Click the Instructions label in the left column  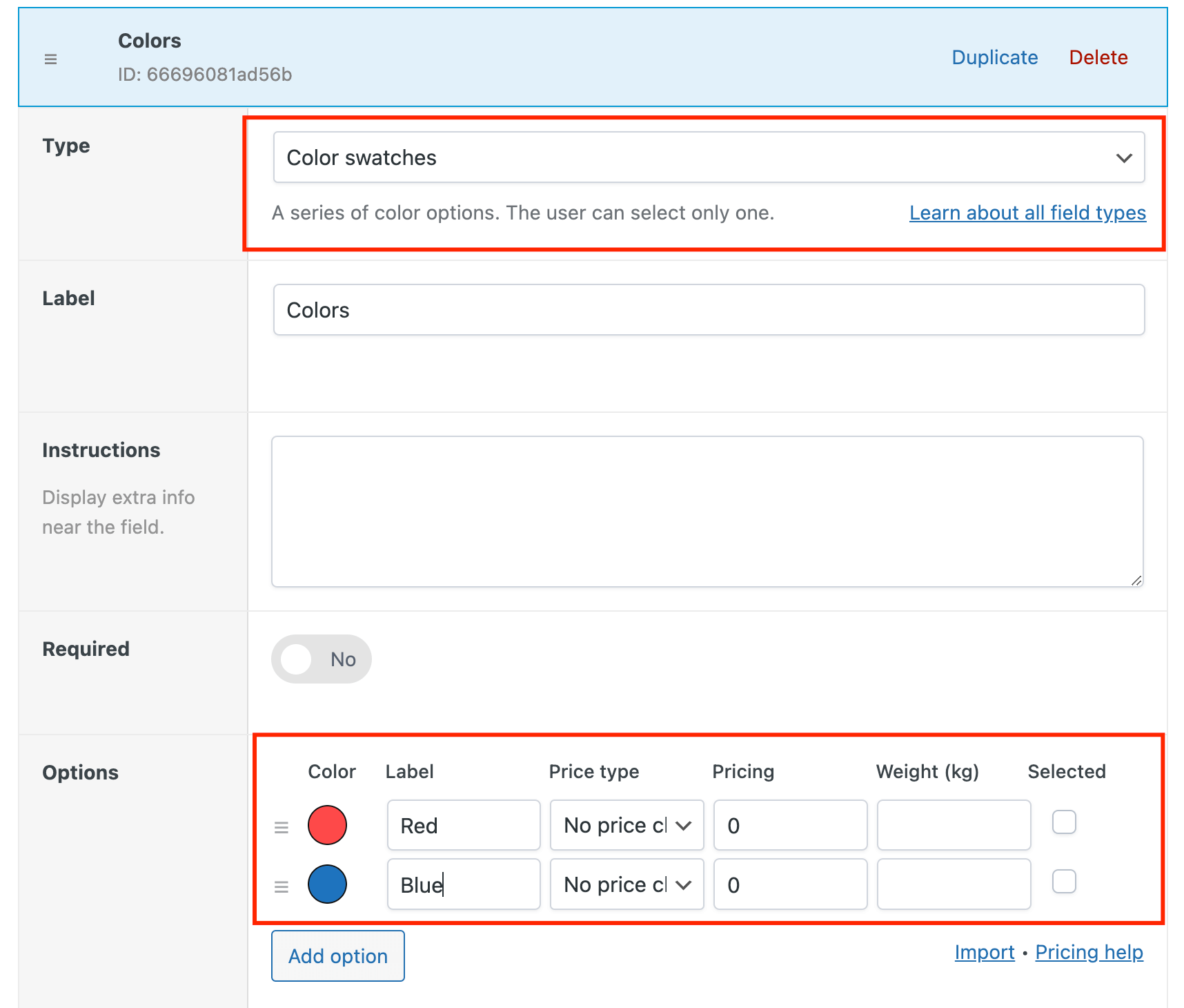101,450
